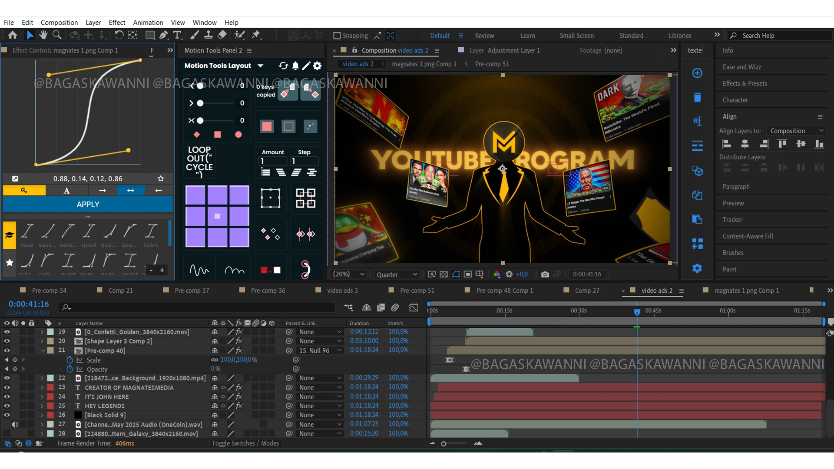The width and height of the screenshot is (834, 469).
Task: Hide layer 19 Confetti_Golden video
Action: (7, 332)
